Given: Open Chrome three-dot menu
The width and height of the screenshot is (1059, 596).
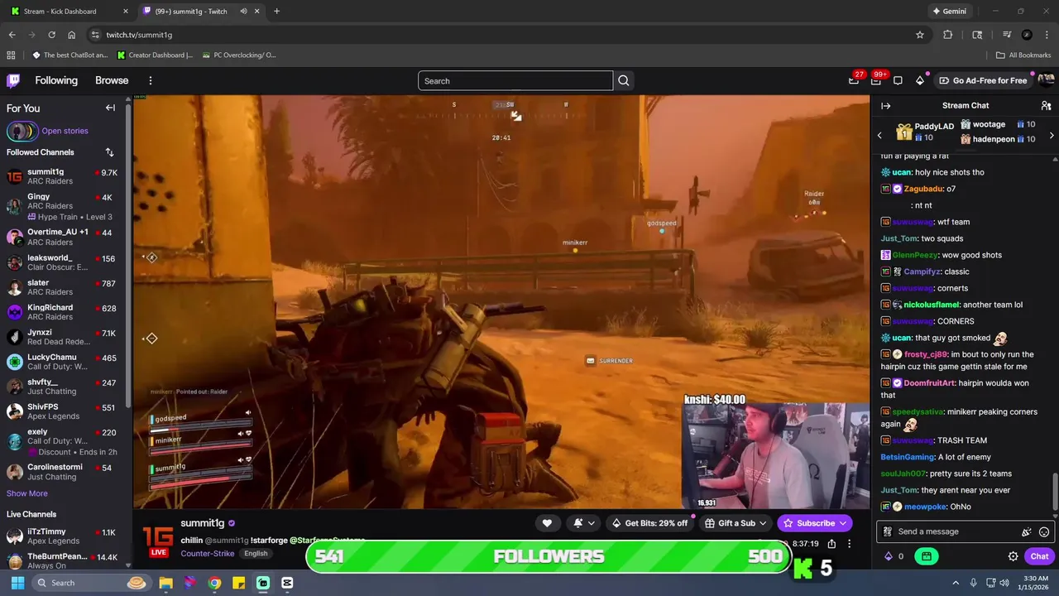Looking at the screenshot, I should [x=1047, y=35].
